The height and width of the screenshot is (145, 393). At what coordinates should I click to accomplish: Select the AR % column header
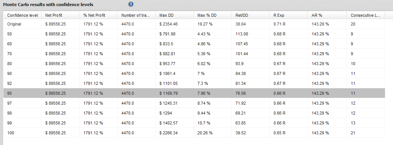pyautogui.click(x=327, y=15)
